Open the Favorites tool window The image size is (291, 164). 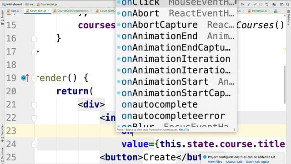2,133
